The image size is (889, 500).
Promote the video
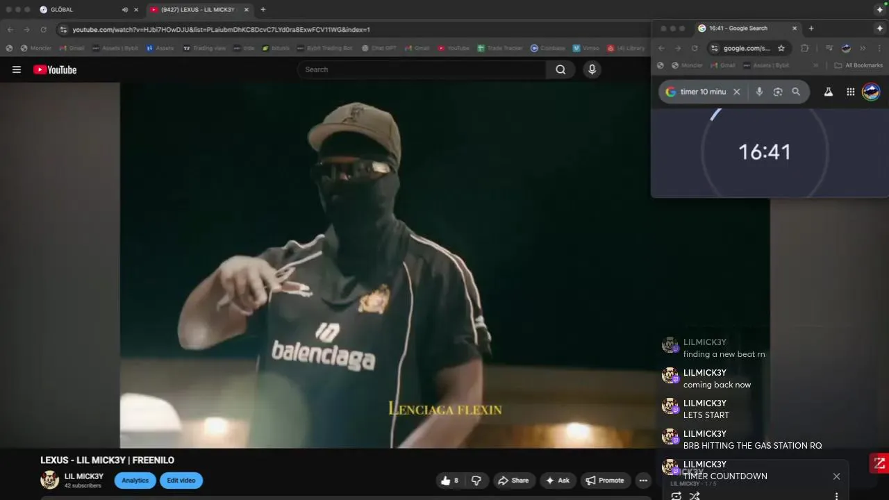click(605, 481)
